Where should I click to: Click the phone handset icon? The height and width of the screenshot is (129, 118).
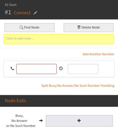pyautogui.click(x=12, y=68)
